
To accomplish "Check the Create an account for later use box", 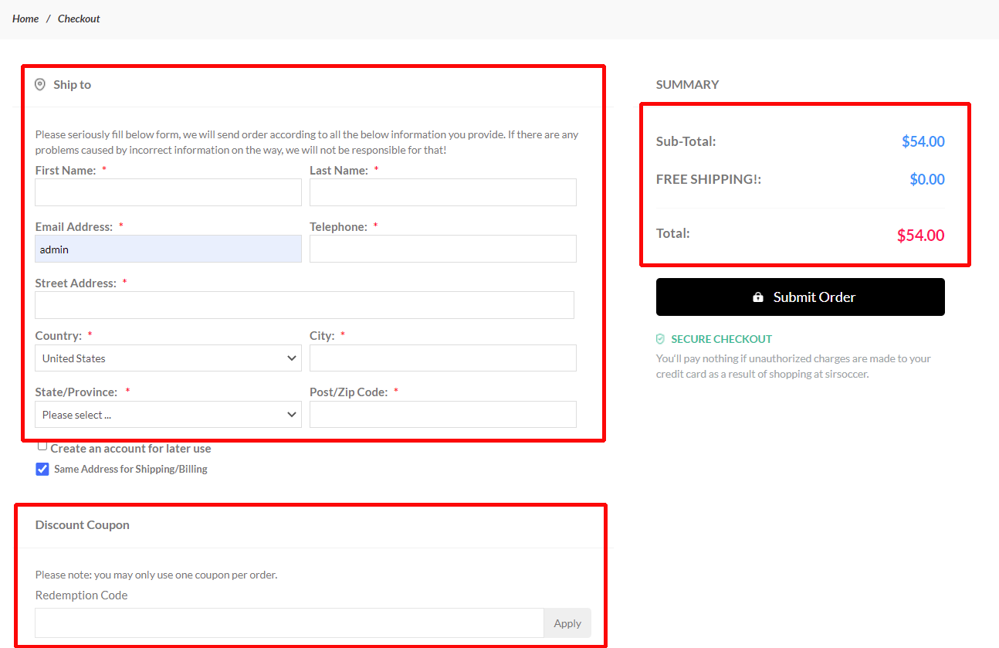I will coord(42,446).
